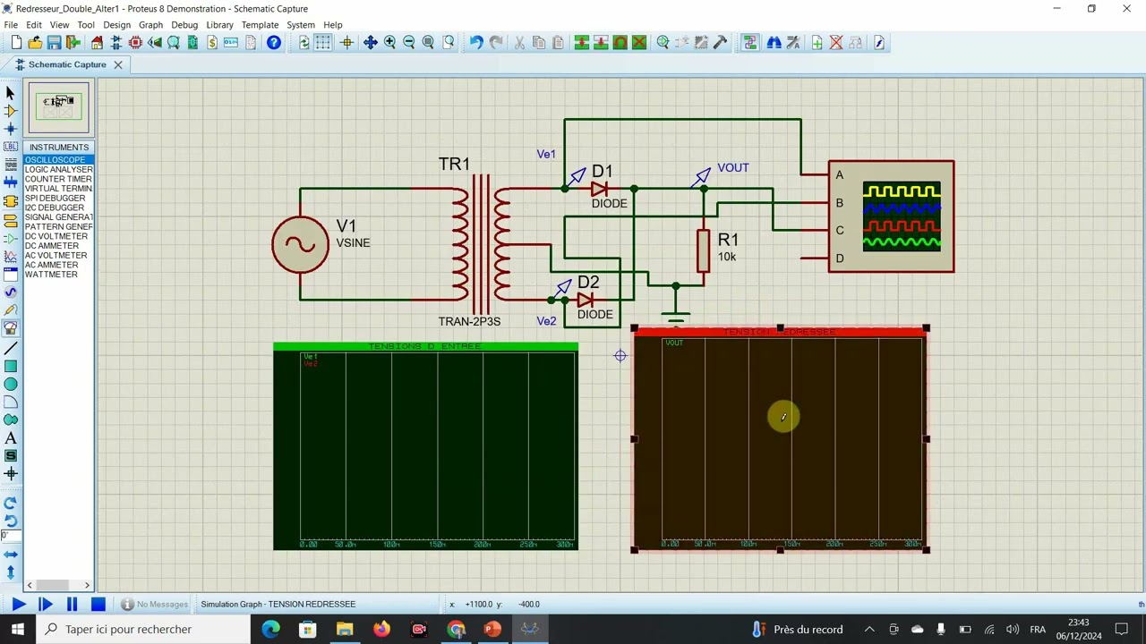Click the zoom in magnifier icon

pyautogui.click(x=389, y=43)
